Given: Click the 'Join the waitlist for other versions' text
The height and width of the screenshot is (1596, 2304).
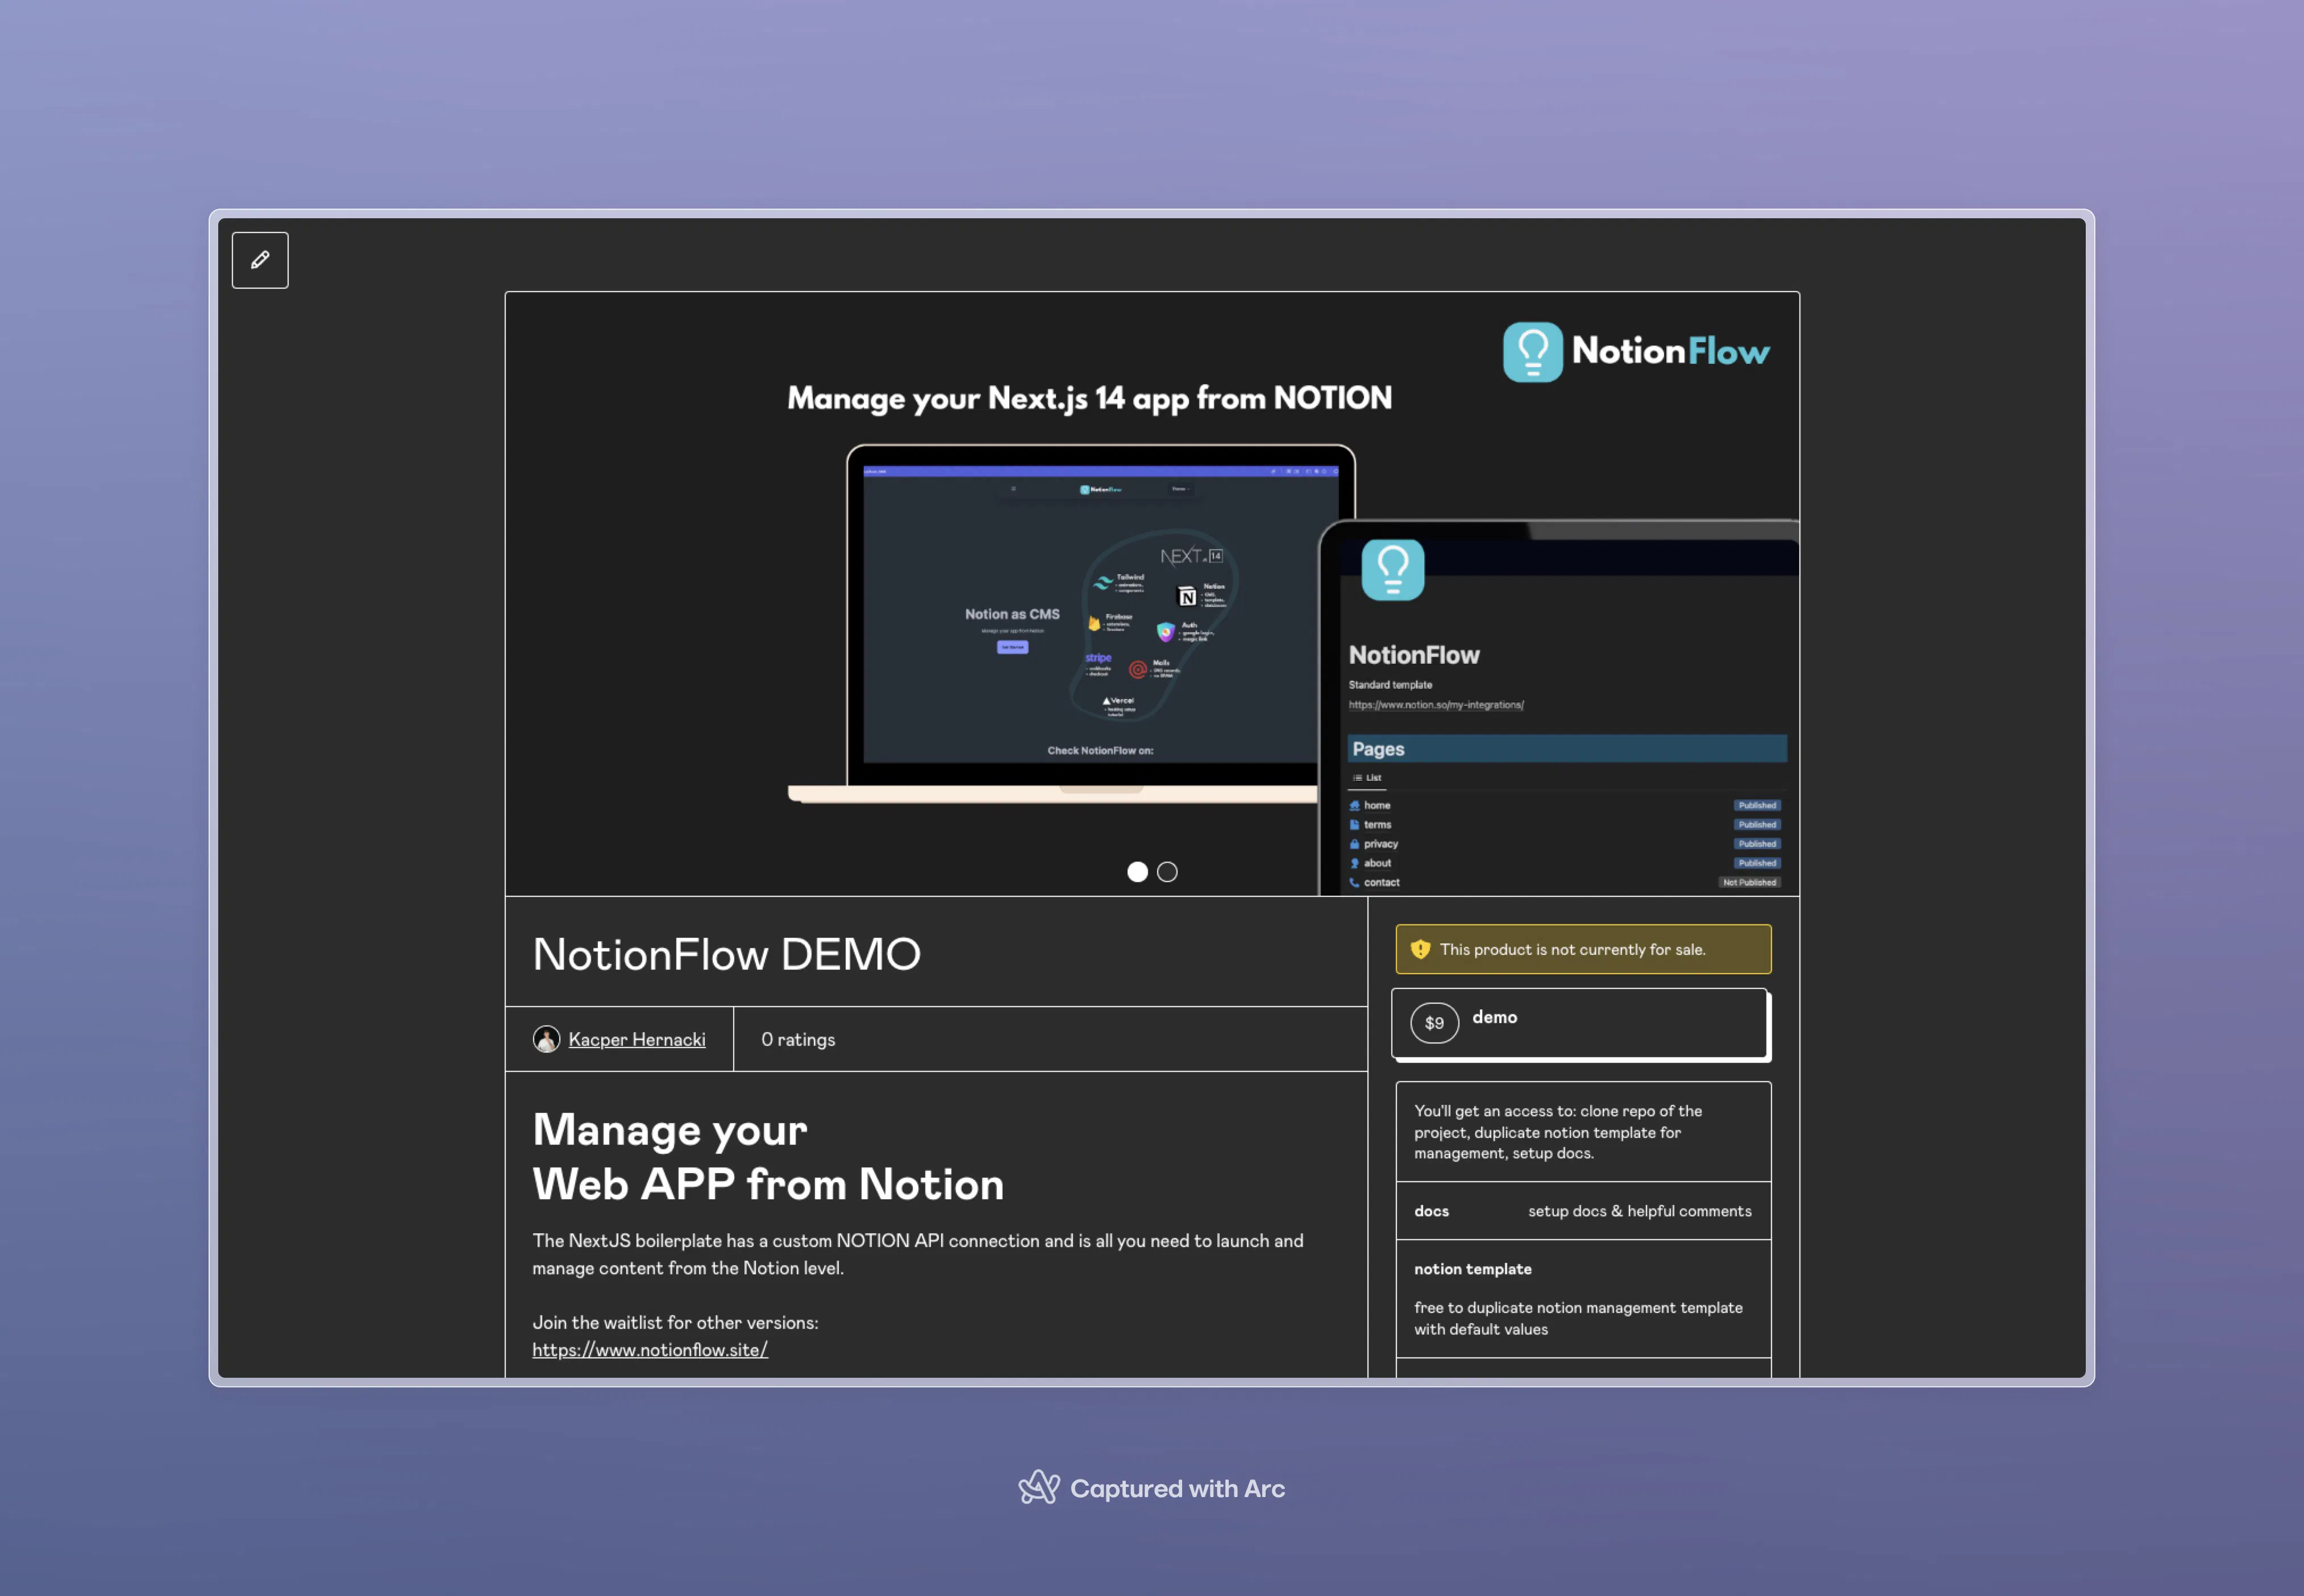Looking at the screenshot, I should pos(675,1322).
